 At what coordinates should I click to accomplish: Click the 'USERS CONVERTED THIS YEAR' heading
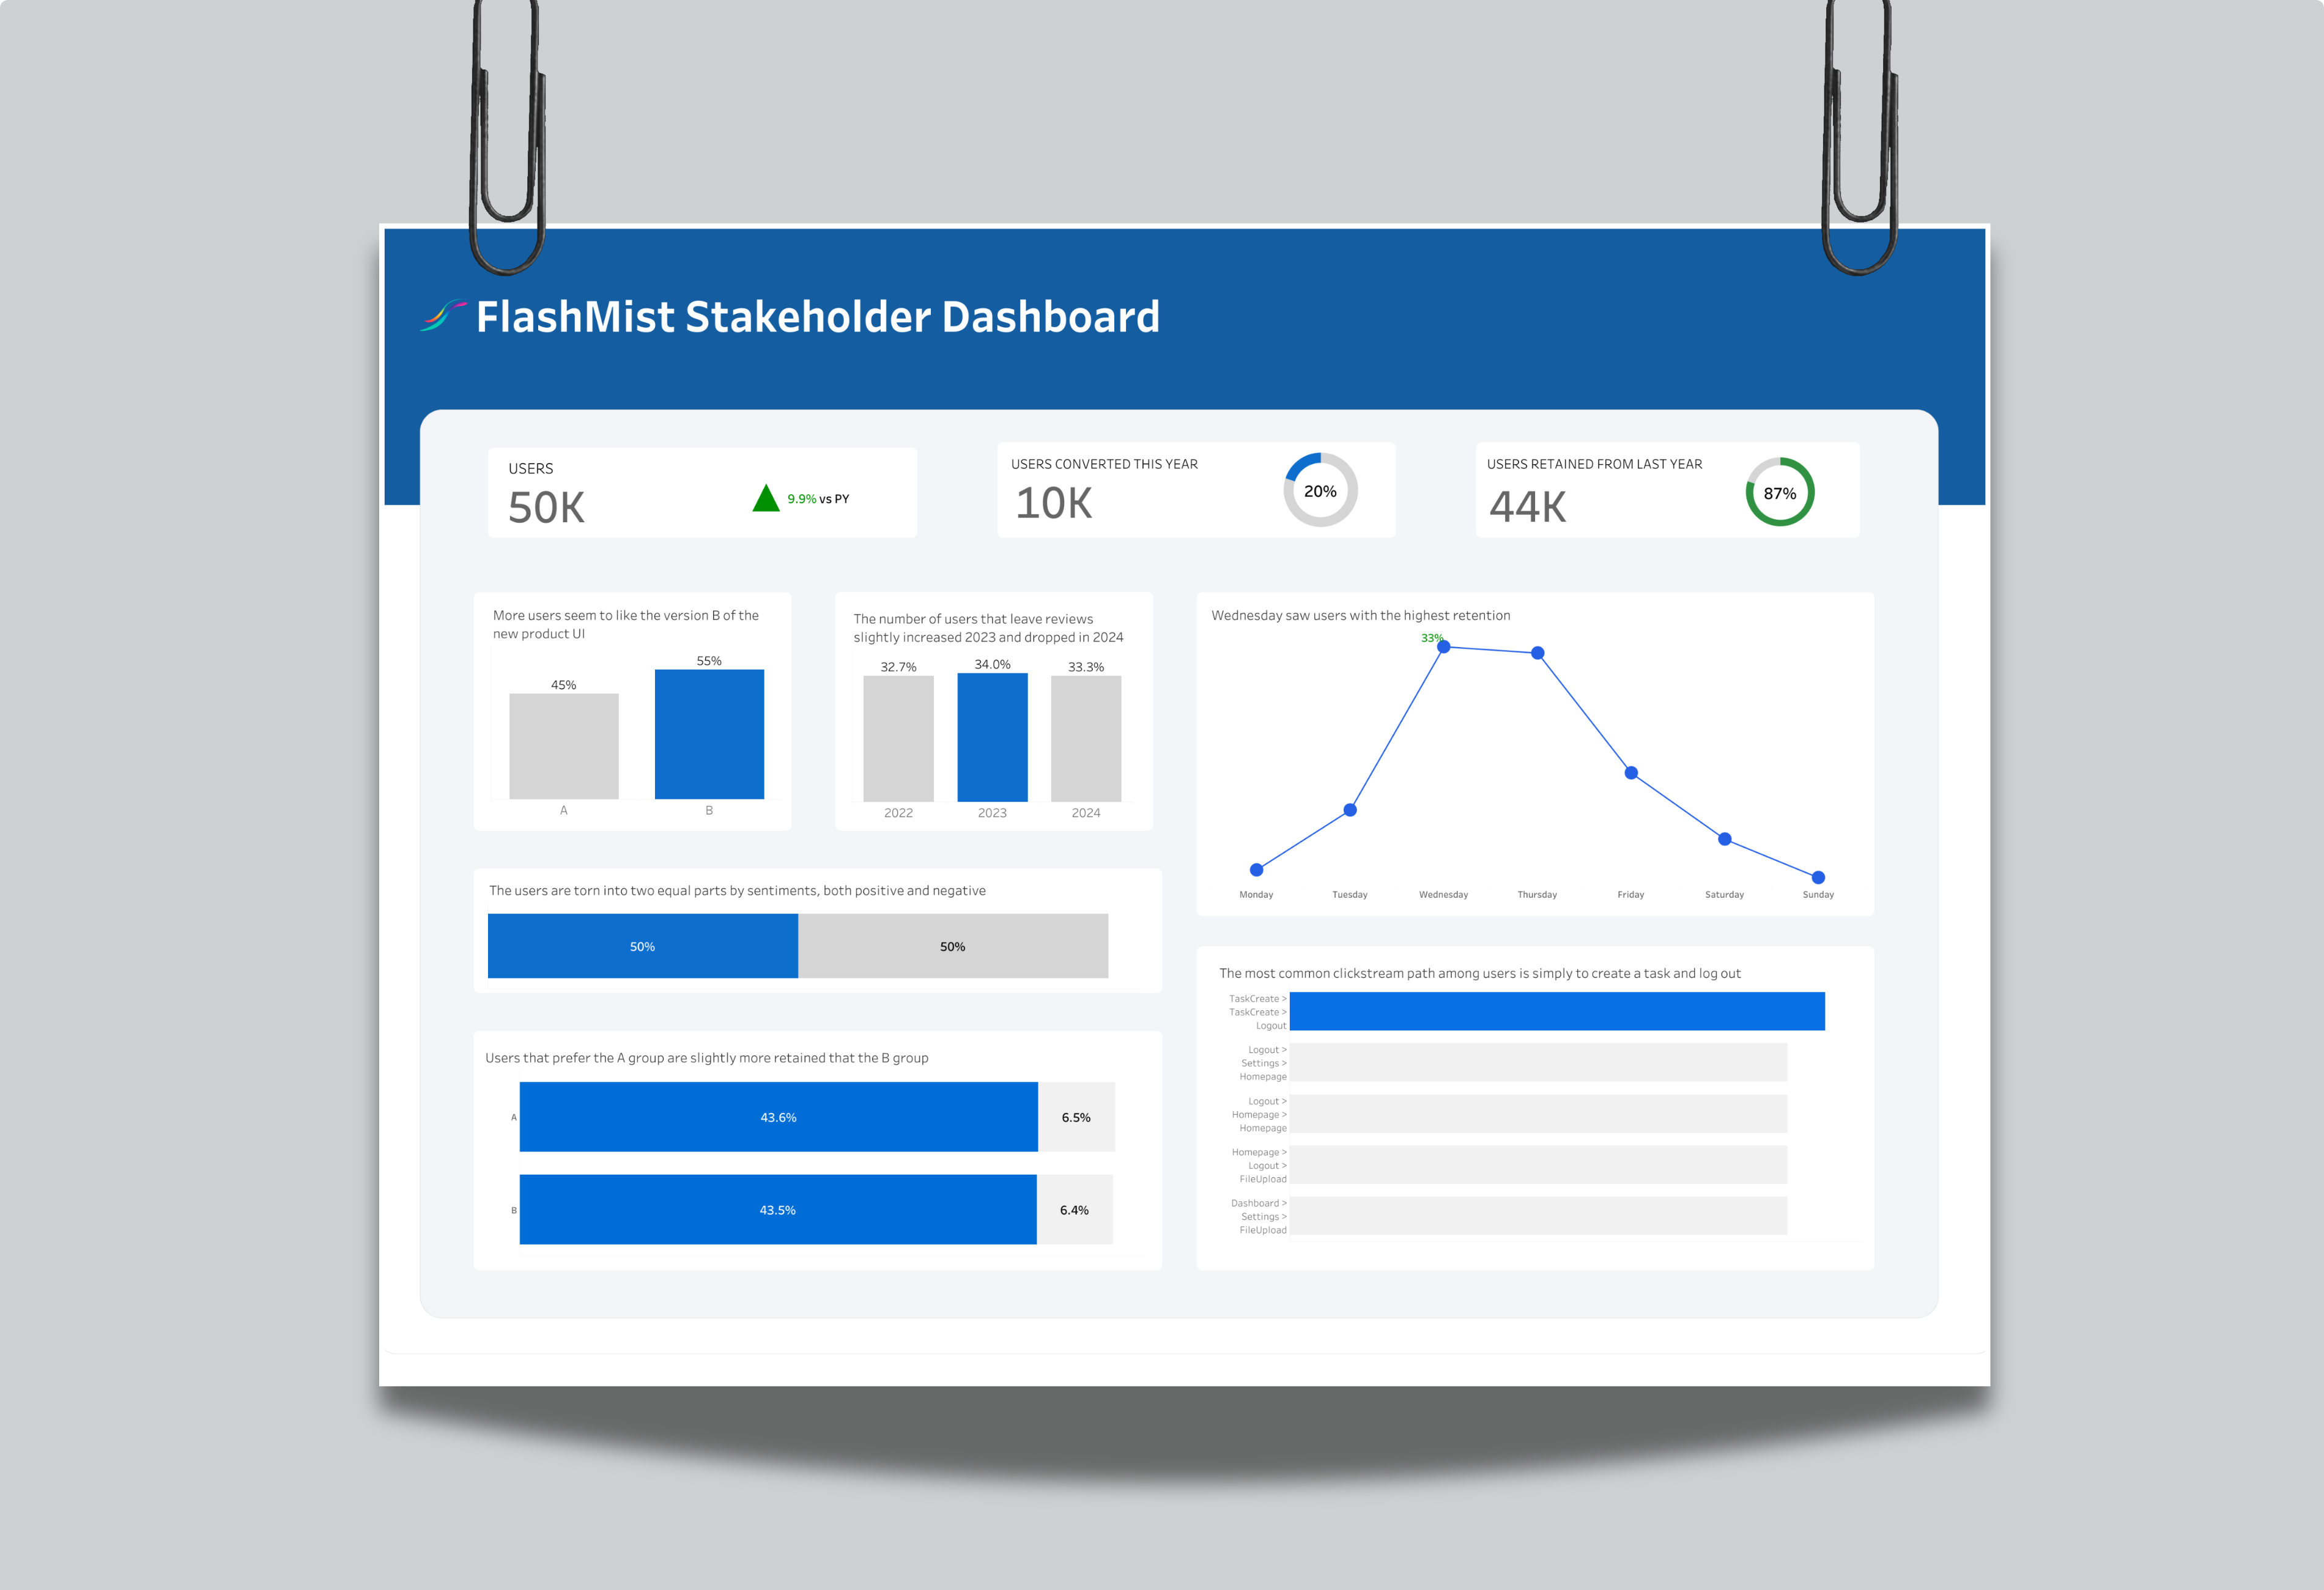click(1104, 464)
